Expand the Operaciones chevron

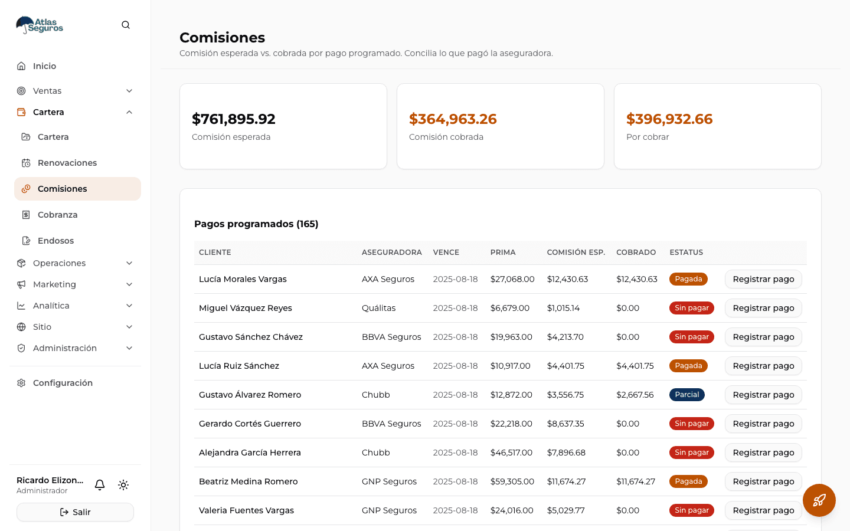click(x=129, y=263)
